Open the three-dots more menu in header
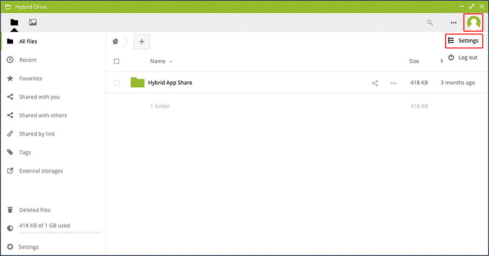This screenshot has width=489, height=256. coord(453,23)
